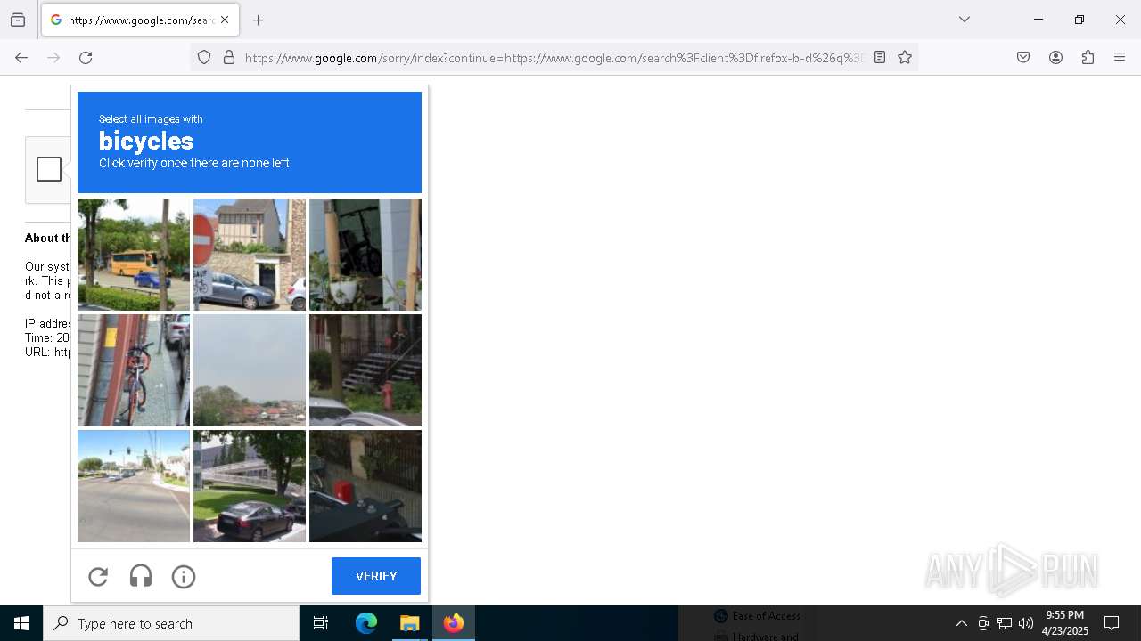Click the Type here to search box
This screenshot has width=1141, height=641.
click(x=171, y=623)
